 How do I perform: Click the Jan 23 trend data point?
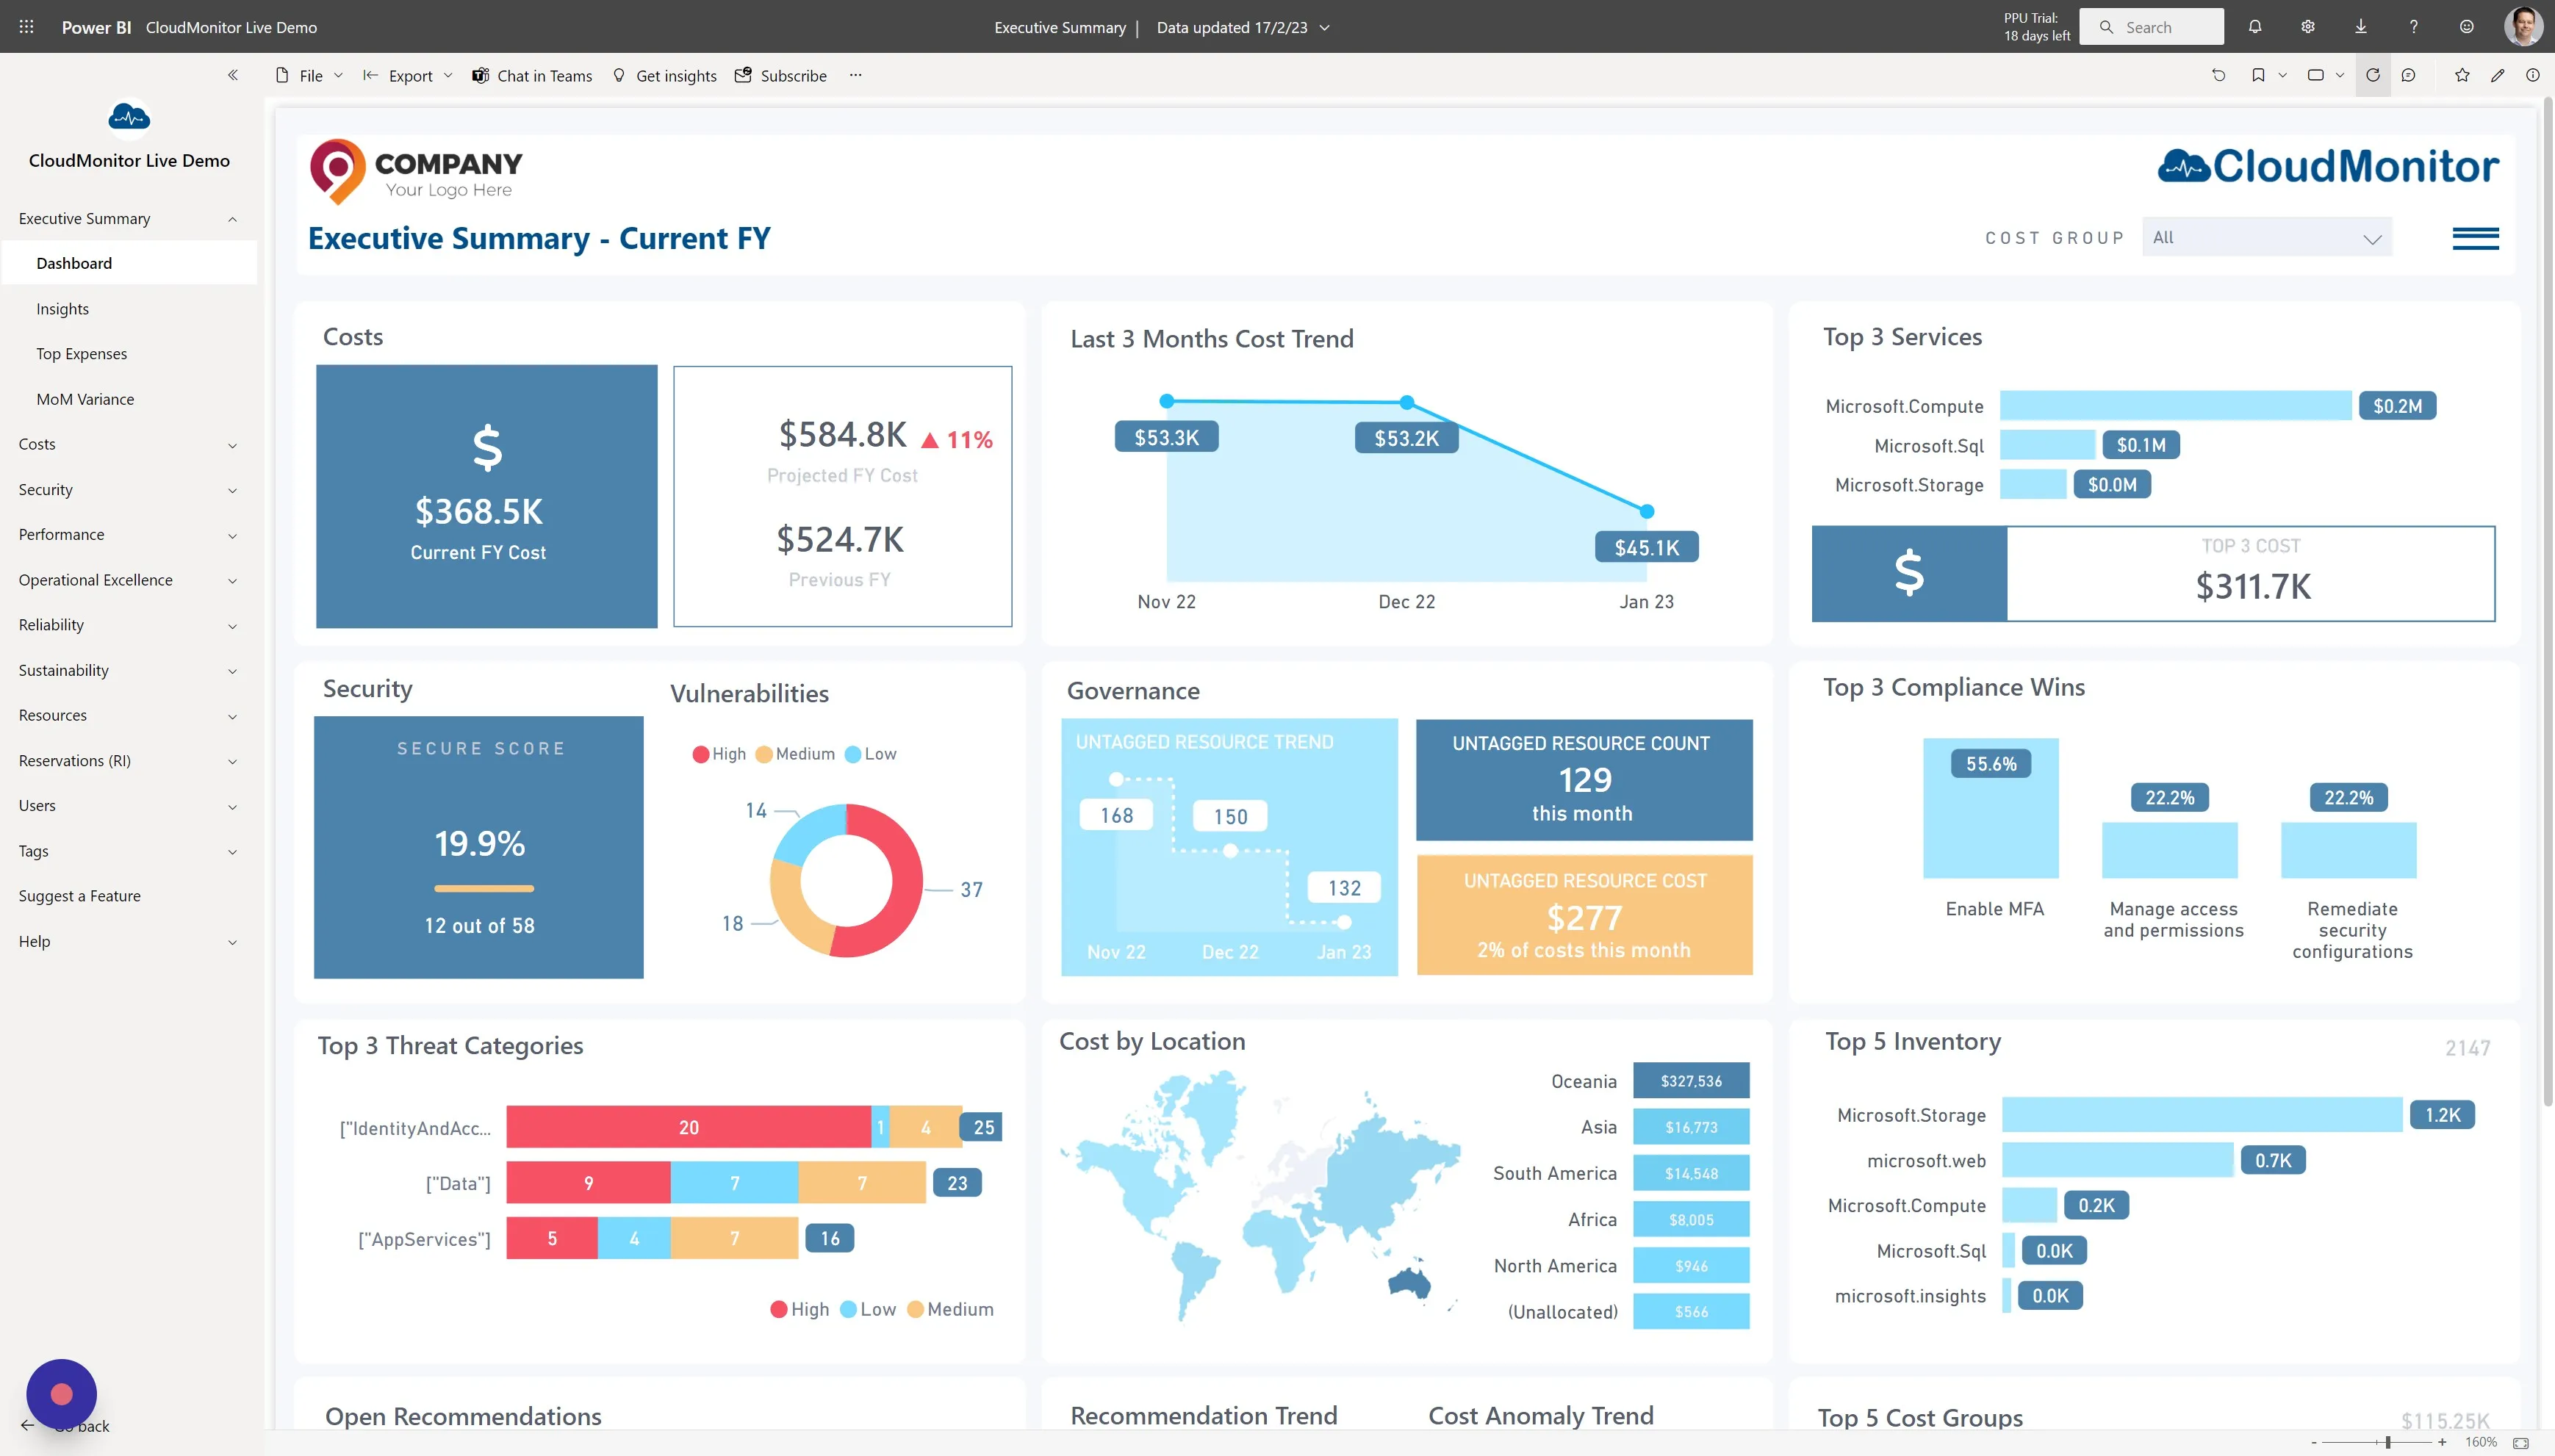point(1647,511)
